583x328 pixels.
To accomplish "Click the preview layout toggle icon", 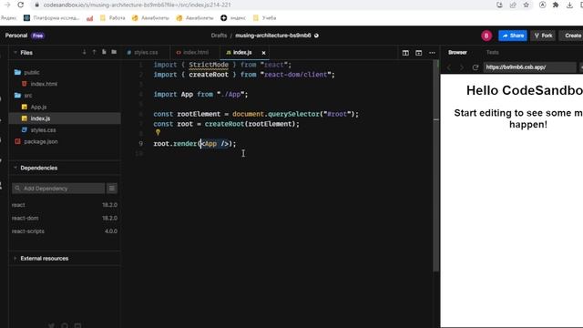I will pos(419,53).
